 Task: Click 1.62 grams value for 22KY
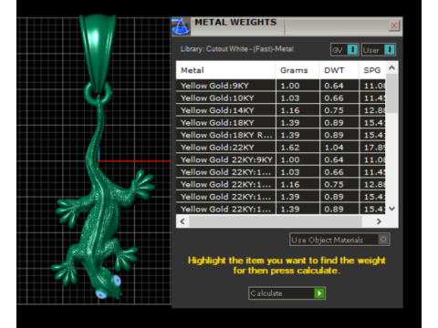tap(290, 148)
